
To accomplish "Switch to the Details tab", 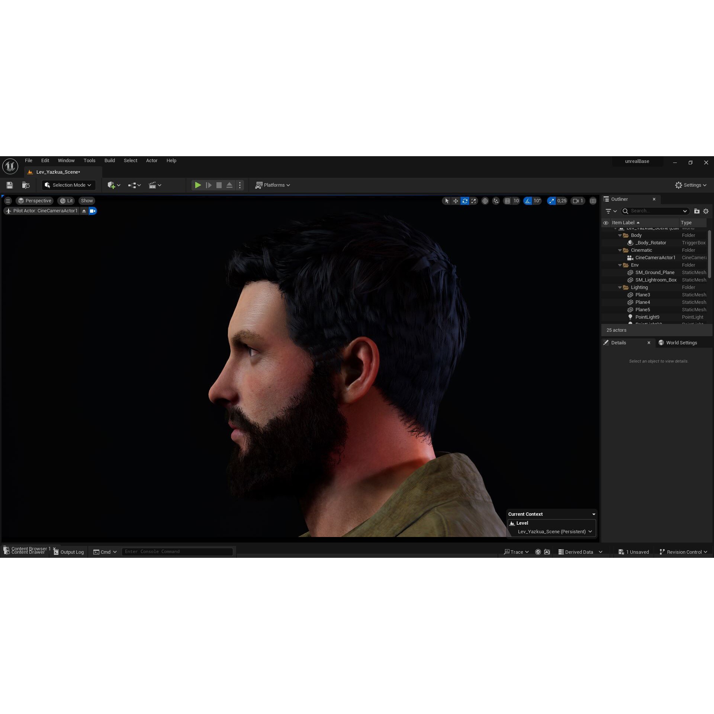I will tap(618, 343).
